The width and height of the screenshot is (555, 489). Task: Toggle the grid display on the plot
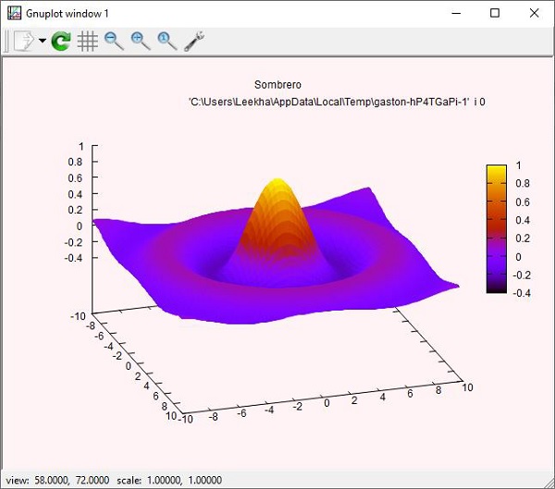(x=88, y=41)
